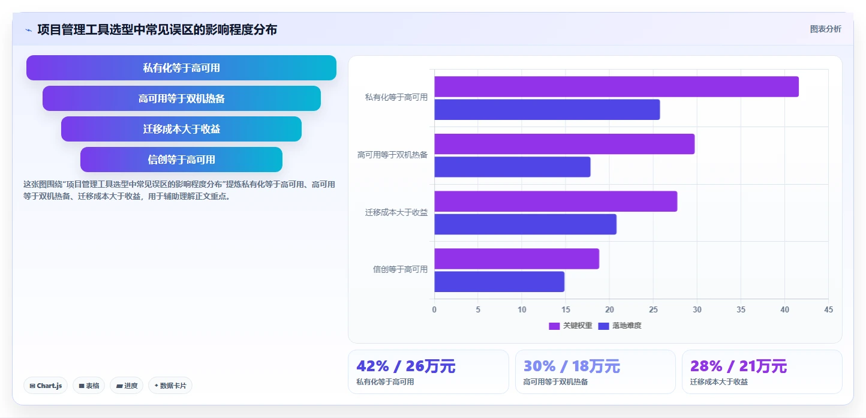Click 私有化等于高可用 caption under 42% card
The height and width of the screenshot is (418, 866).
[384, 382]
